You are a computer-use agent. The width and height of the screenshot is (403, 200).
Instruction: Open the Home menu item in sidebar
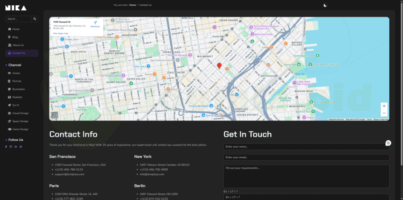click(16, 29)
